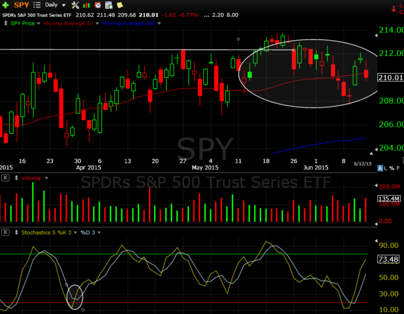Click the 210.01 current price tag
Viewport: 404px width, 314px height.
click(390, 77)
